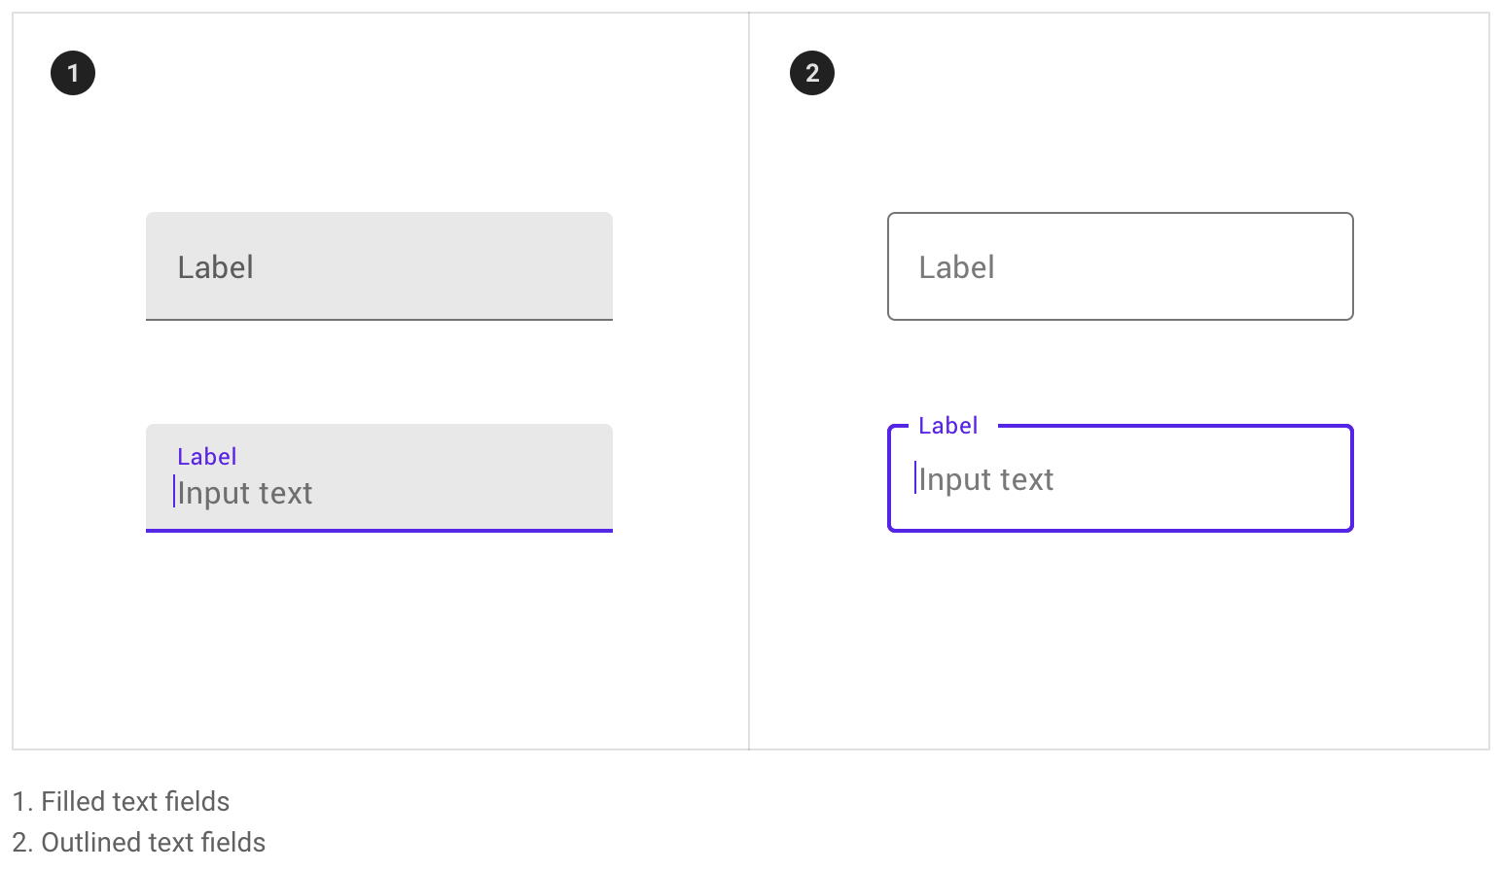The image size is (1500, 871).
Task: Focus the empty filled text field
Action: pos(379,266)
